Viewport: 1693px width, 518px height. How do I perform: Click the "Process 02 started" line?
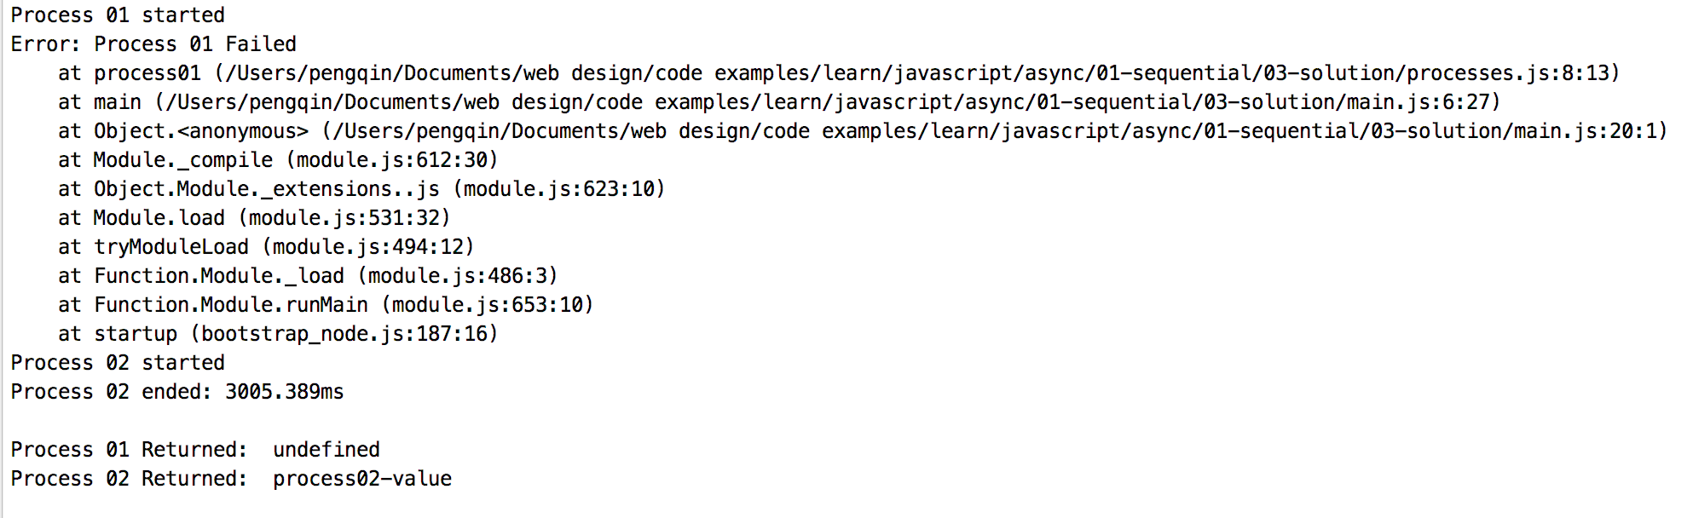tap(118, 363)
